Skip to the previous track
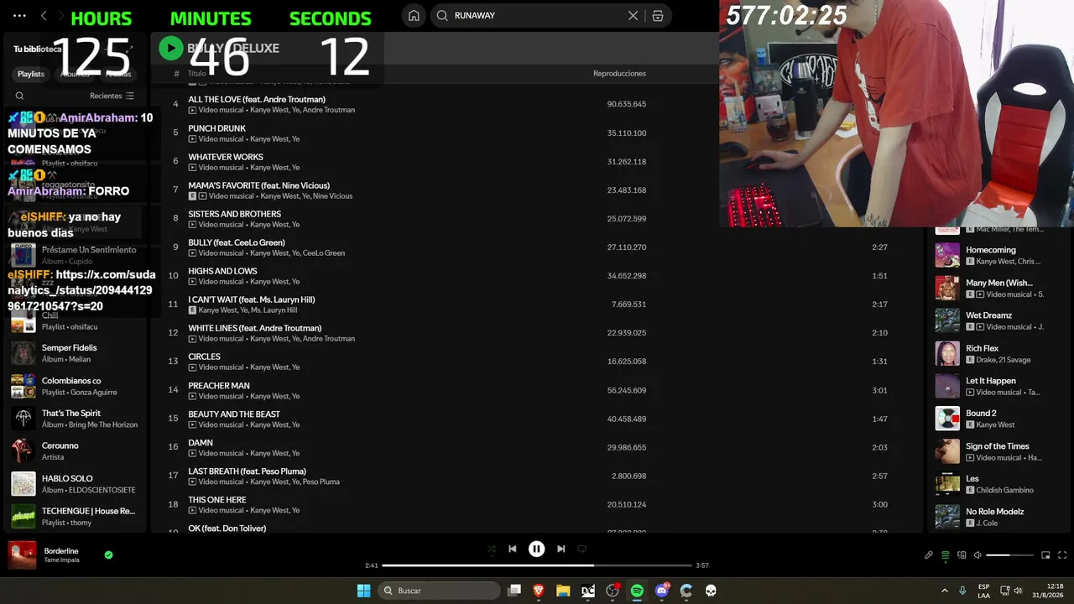The image size is (1074, 604). pos(513,549)
